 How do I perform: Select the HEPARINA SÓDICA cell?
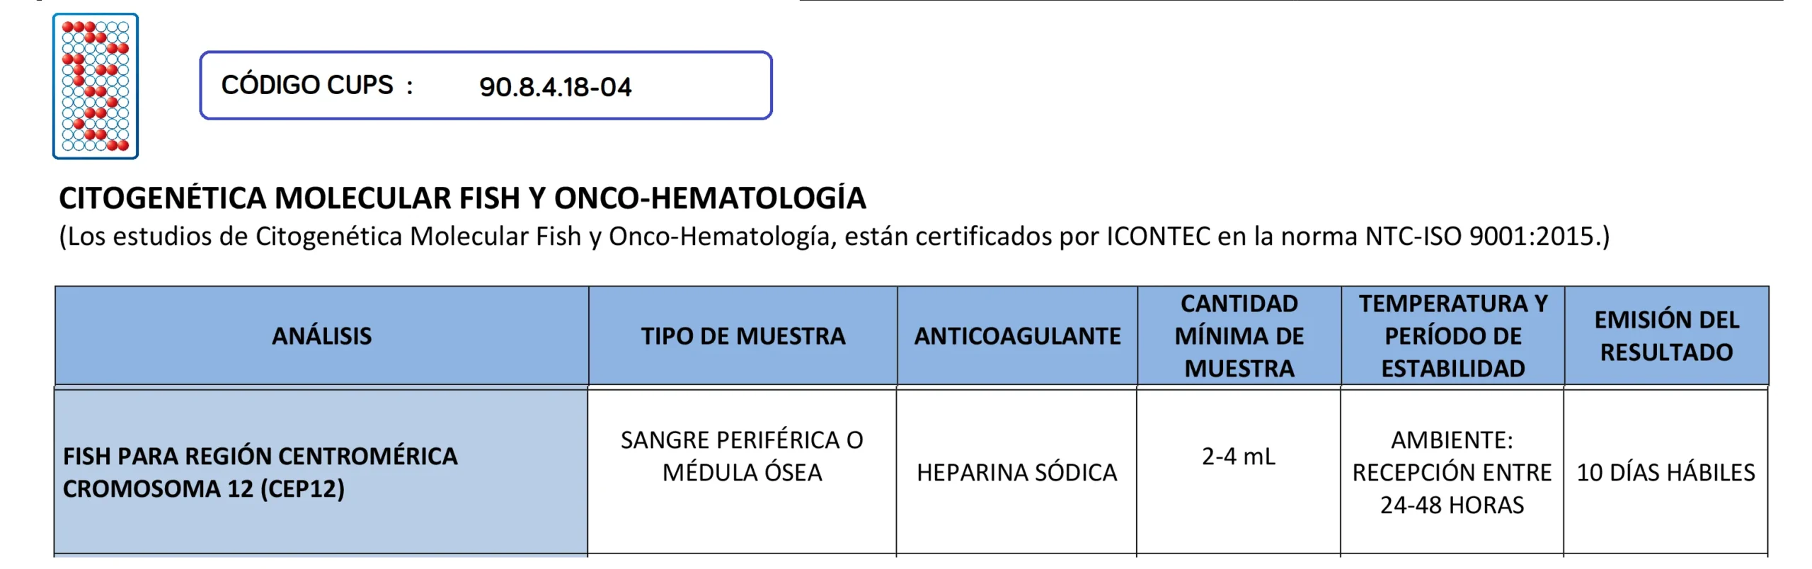coord(1016,473)
